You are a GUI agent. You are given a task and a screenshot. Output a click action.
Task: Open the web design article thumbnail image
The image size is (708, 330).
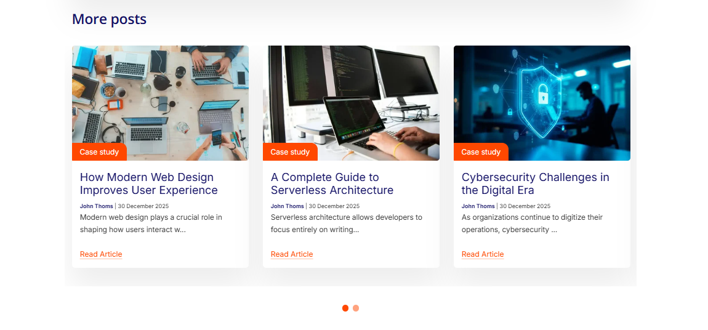[x=160, y=103]
